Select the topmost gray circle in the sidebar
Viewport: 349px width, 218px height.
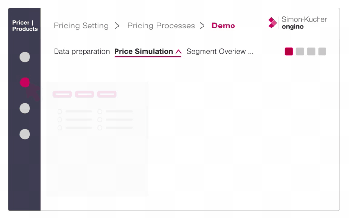point(25,56)
